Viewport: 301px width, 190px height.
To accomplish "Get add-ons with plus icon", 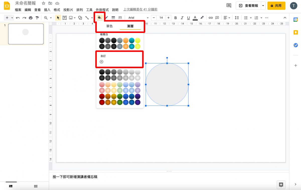I will pyautogui.click(x=295, y=65).
